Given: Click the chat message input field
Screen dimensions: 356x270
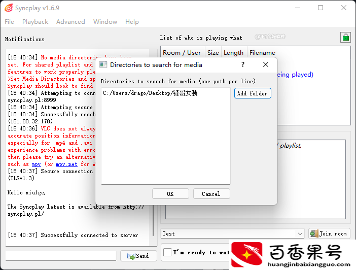Looking at the screenshot, I should [61, 256].
